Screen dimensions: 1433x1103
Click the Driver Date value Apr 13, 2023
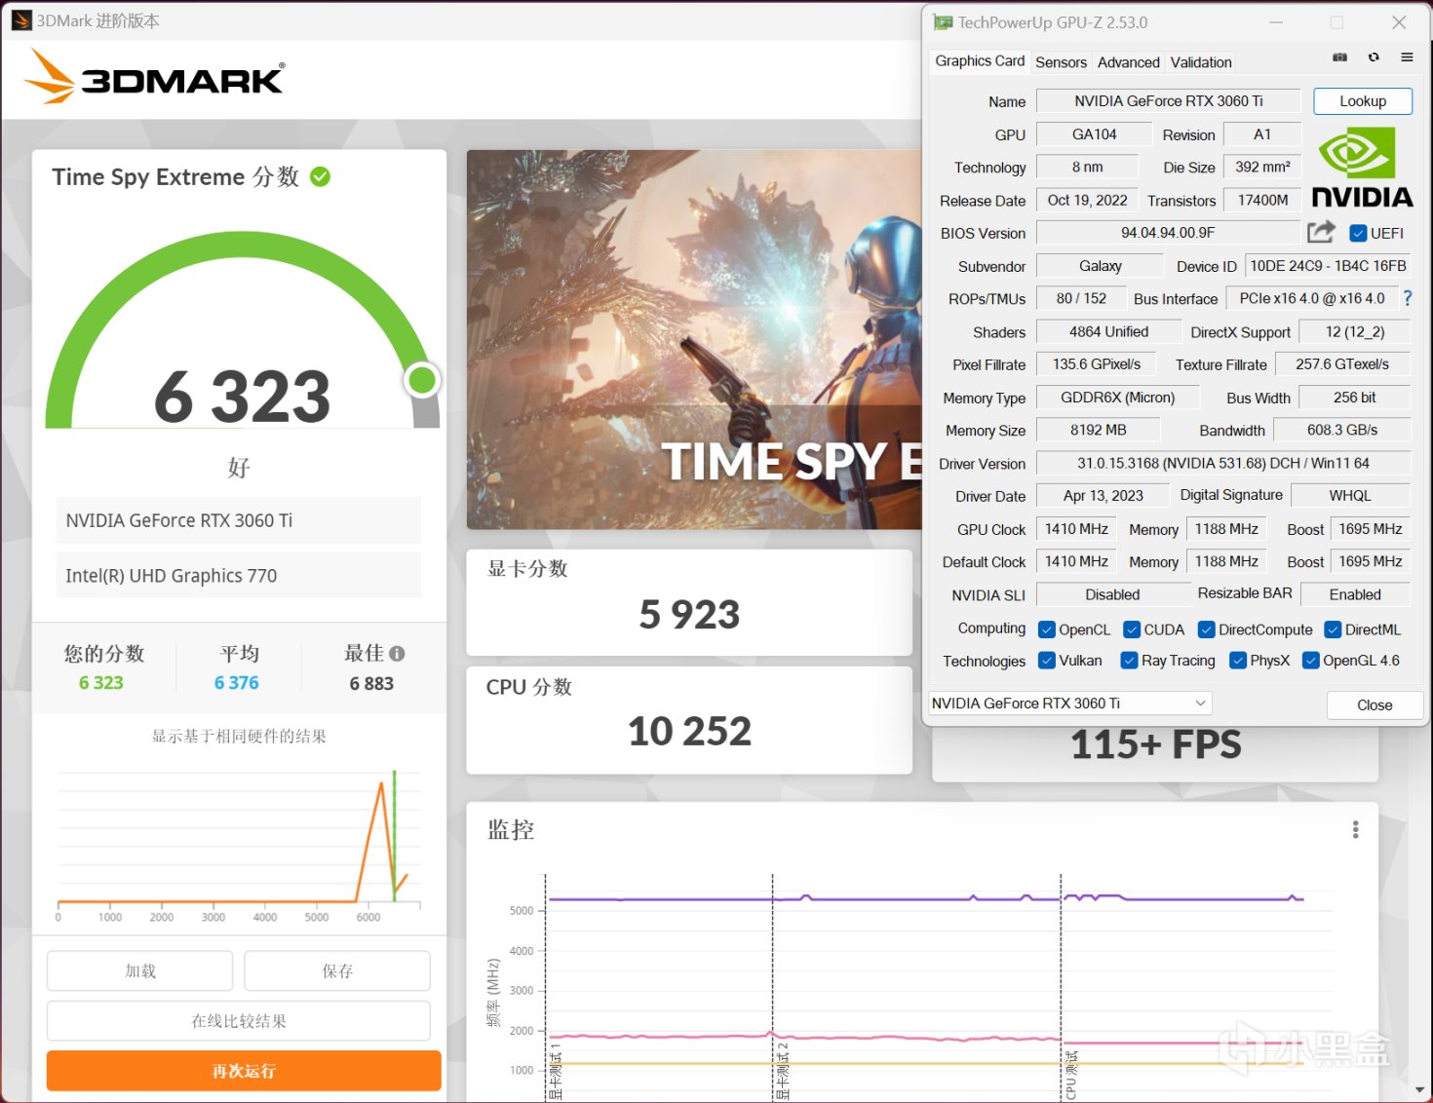pyautogui.click(x=1103, y=495)
